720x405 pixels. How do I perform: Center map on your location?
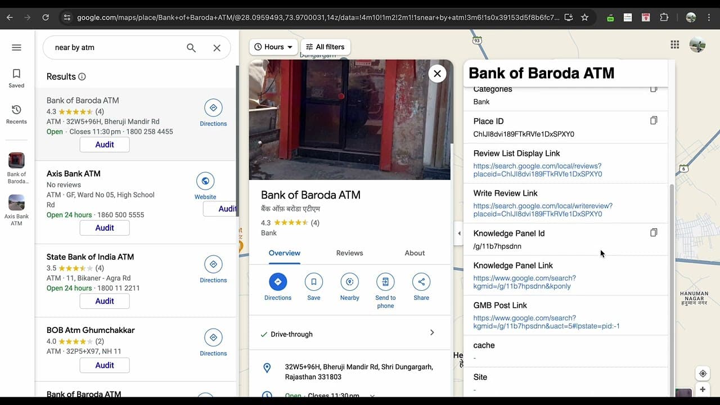703,373
